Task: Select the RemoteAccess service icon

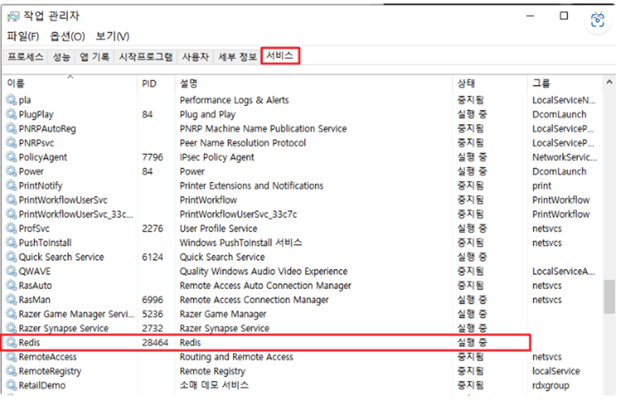Action: [x=11, y=357]
